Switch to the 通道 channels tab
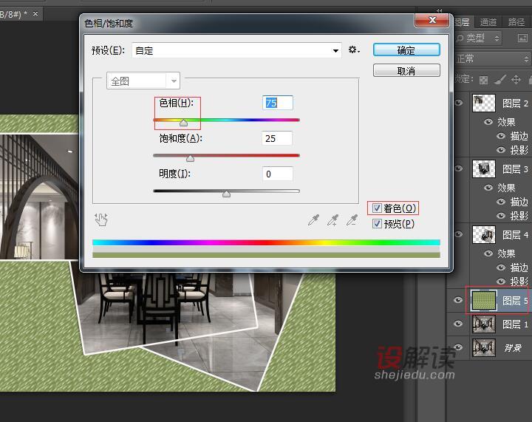The image size is (532, 422). [488, 22]
